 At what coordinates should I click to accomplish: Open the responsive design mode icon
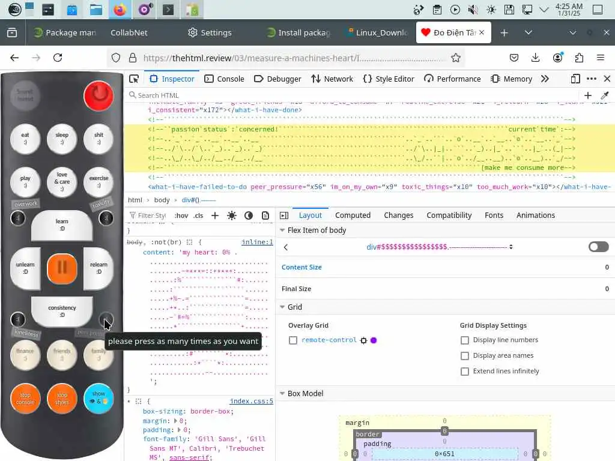tap(575, 79)
